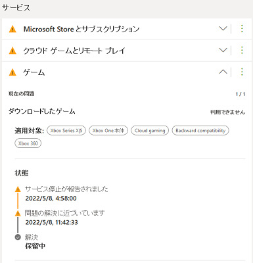This screenshot has width=253, height=263.
Task: Select the Cloud gaming tag
Action: tap(150, 131)
